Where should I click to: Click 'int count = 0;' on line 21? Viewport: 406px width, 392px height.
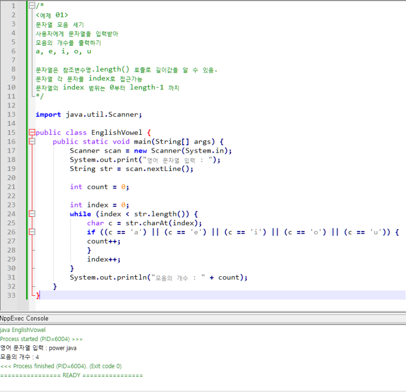[99, 187]
